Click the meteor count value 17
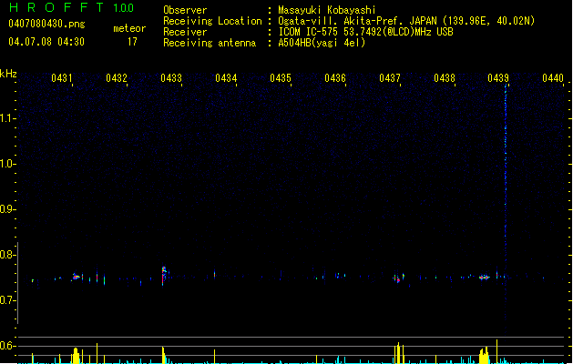573x364 pixels. pos(132,42)
